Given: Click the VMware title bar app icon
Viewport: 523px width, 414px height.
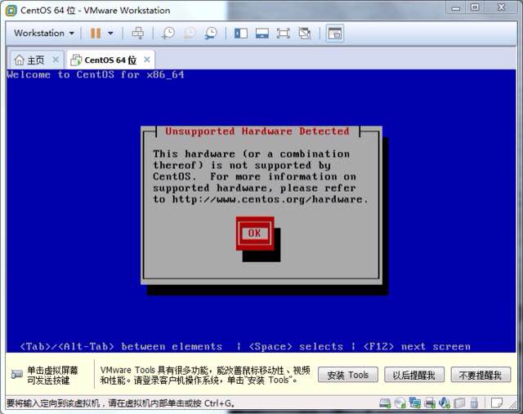Looking at the screenshot, I should click(x=11, y=11).
